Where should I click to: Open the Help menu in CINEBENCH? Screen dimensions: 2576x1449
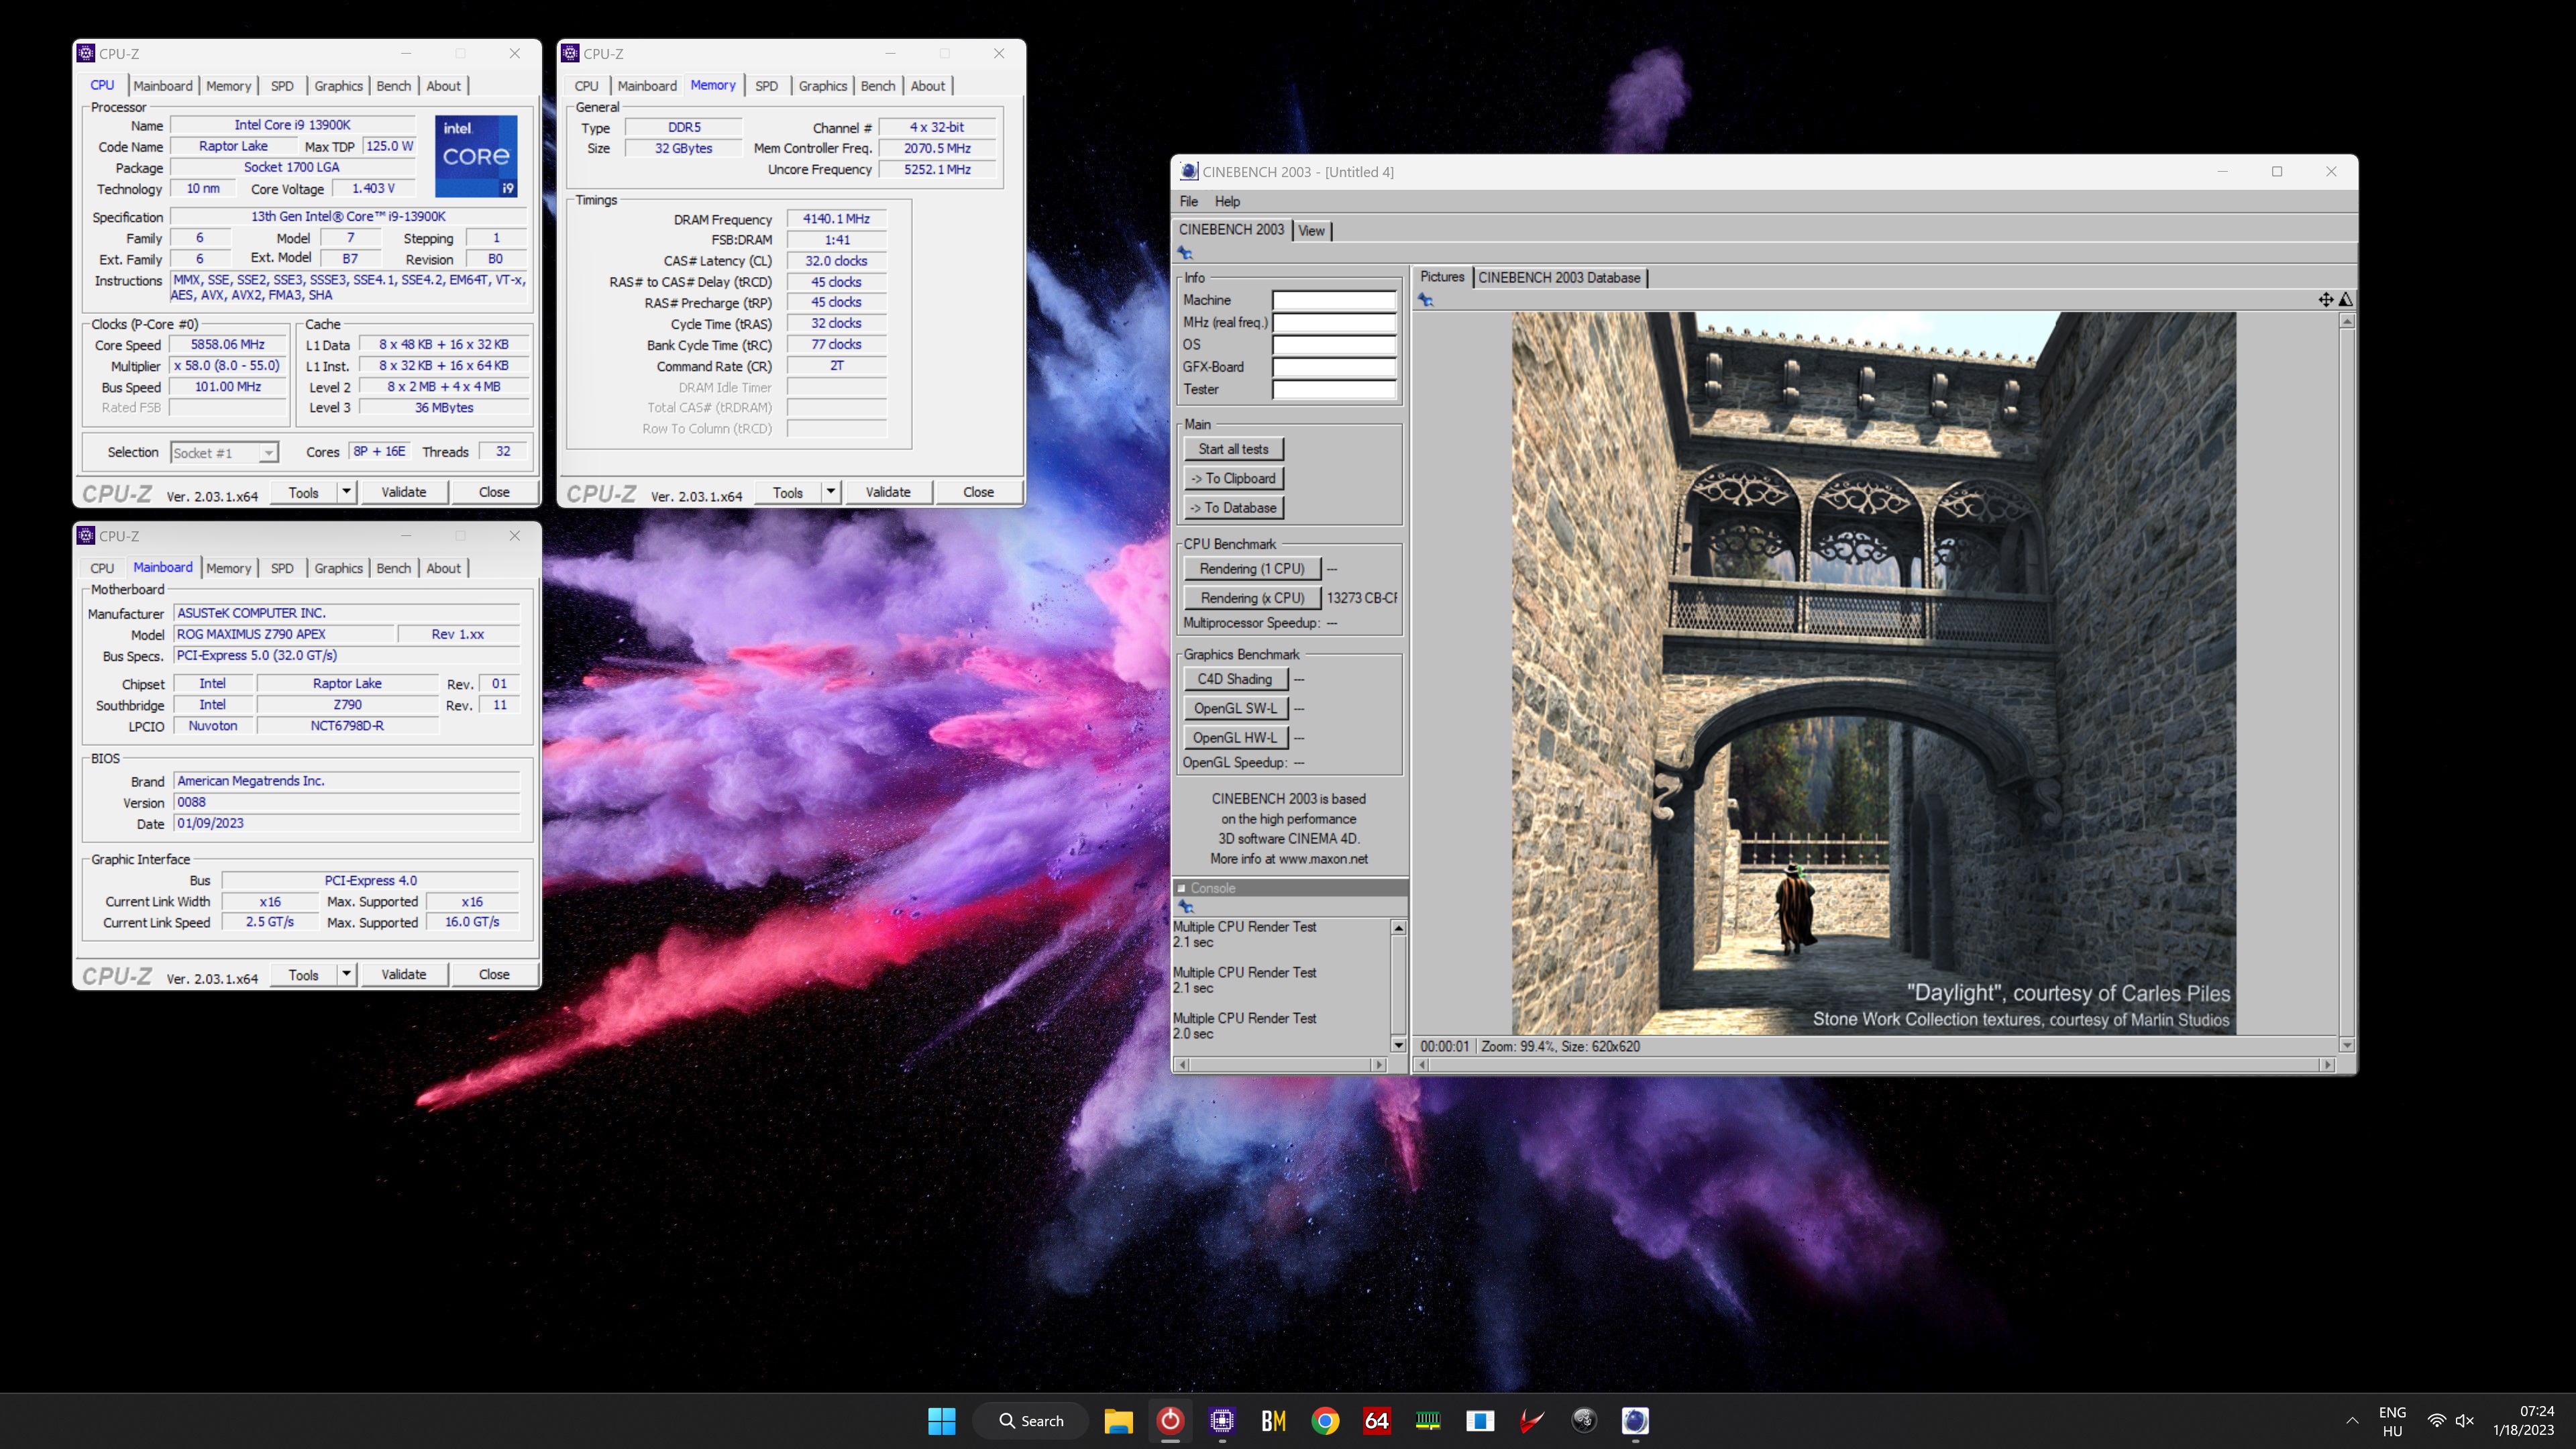click(1227, 201)
